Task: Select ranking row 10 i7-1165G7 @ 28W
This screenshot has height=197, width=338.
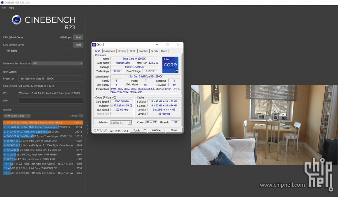Action: pyautogui.click(x=43, y=164)
